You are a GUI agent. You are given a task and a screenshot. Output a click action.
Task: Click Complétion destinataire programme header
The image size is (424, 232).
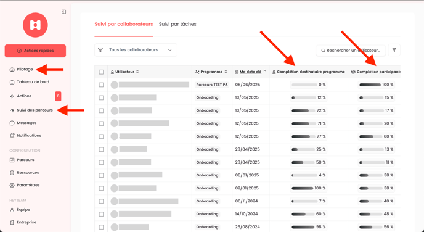click(309, 72)
